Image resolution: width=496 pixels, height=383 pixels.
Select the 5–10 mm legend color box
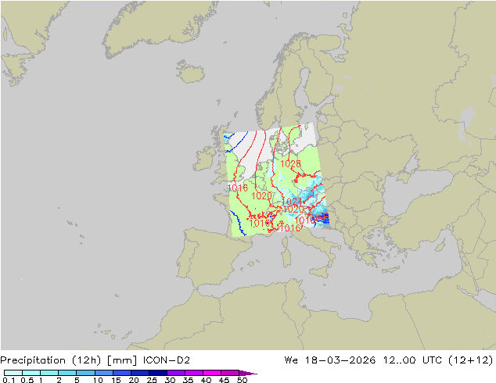tap(86, 373)
